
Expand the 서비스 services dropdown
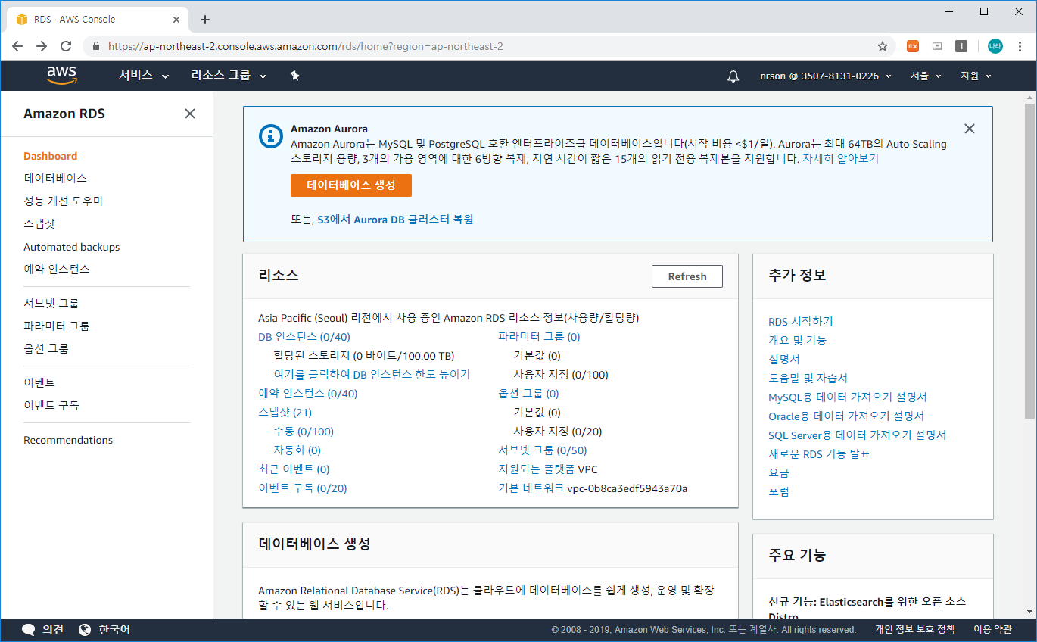click(x=144, y=76)
